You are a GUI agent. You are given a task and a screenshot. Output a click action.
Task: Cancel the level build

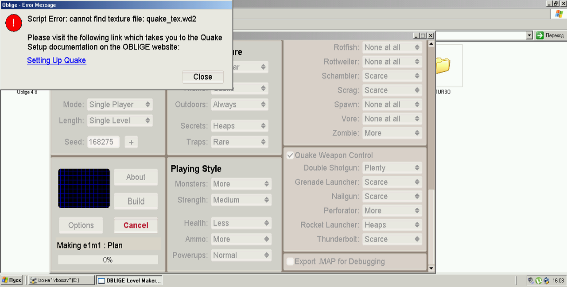[136, 225]
